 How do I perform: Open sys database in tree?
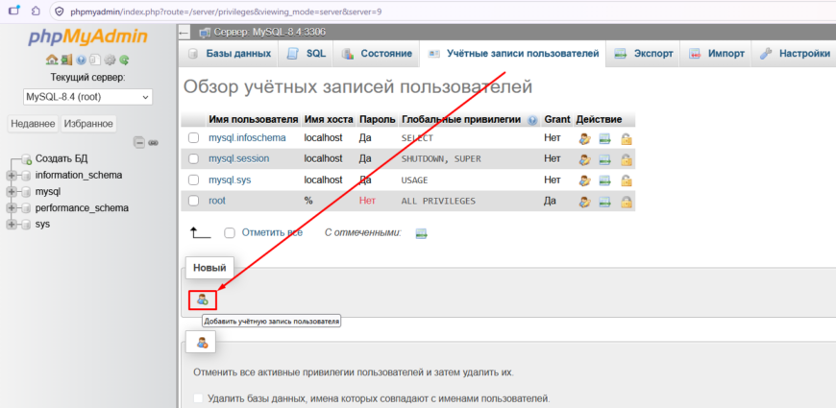pyautogui.click(x=42, y=225)
